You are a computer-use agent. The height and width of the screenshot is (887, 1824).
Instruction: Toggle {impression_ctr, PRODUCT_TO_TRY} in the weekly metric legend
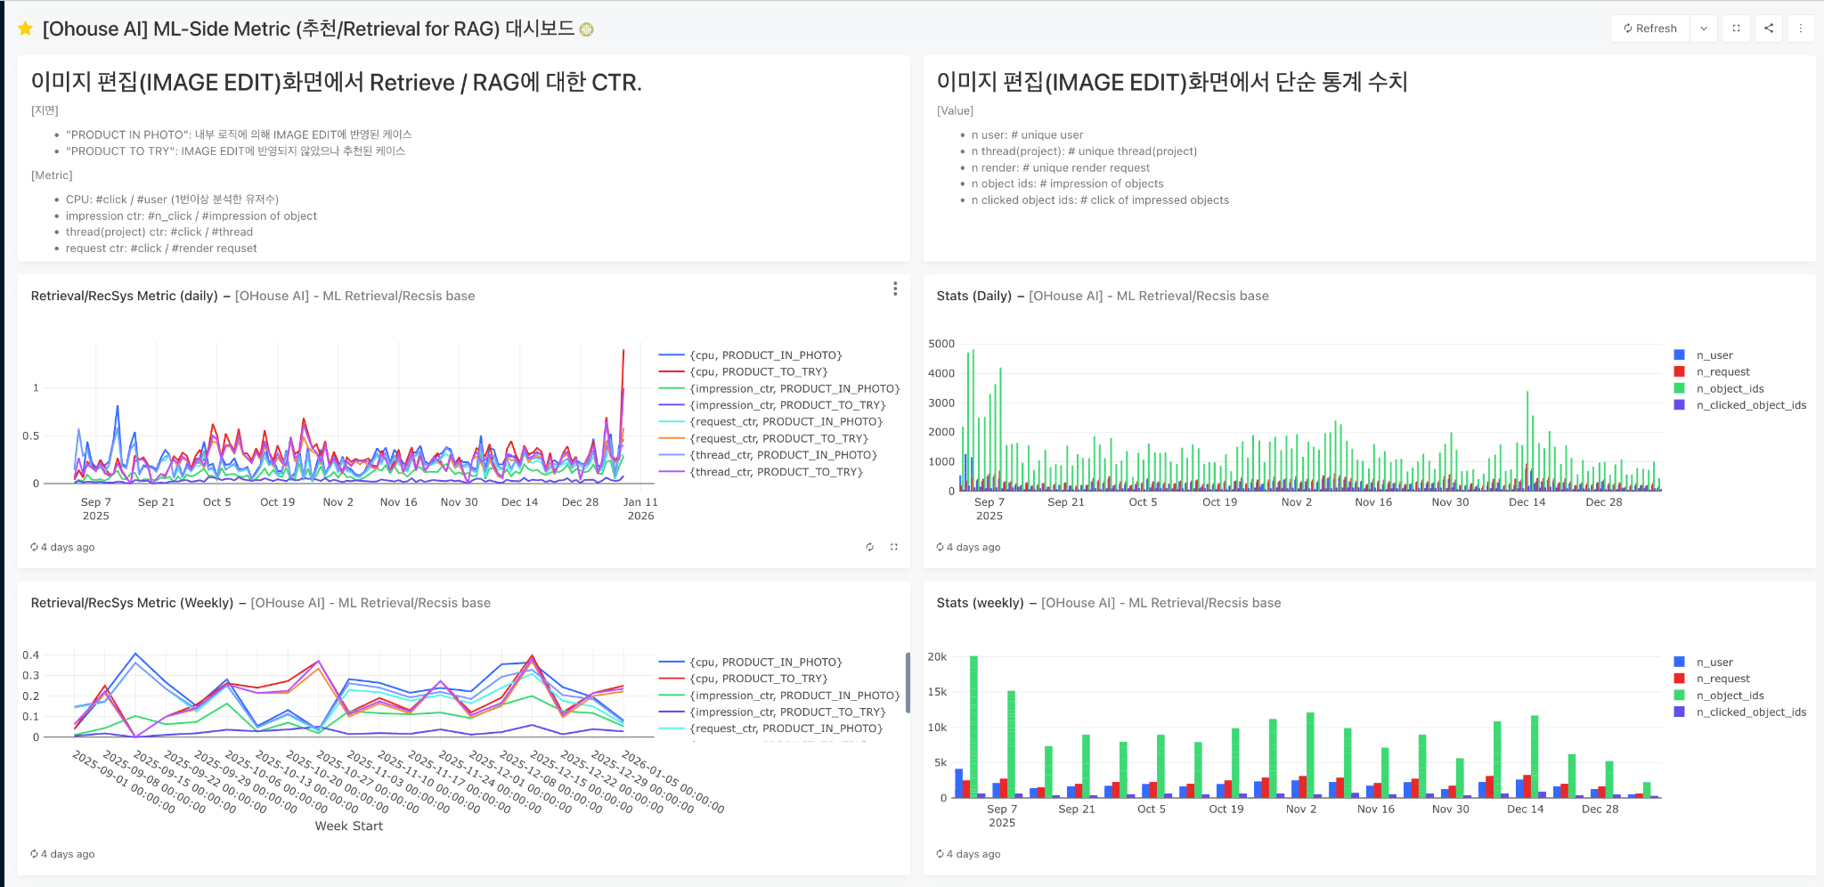(788, 712)
